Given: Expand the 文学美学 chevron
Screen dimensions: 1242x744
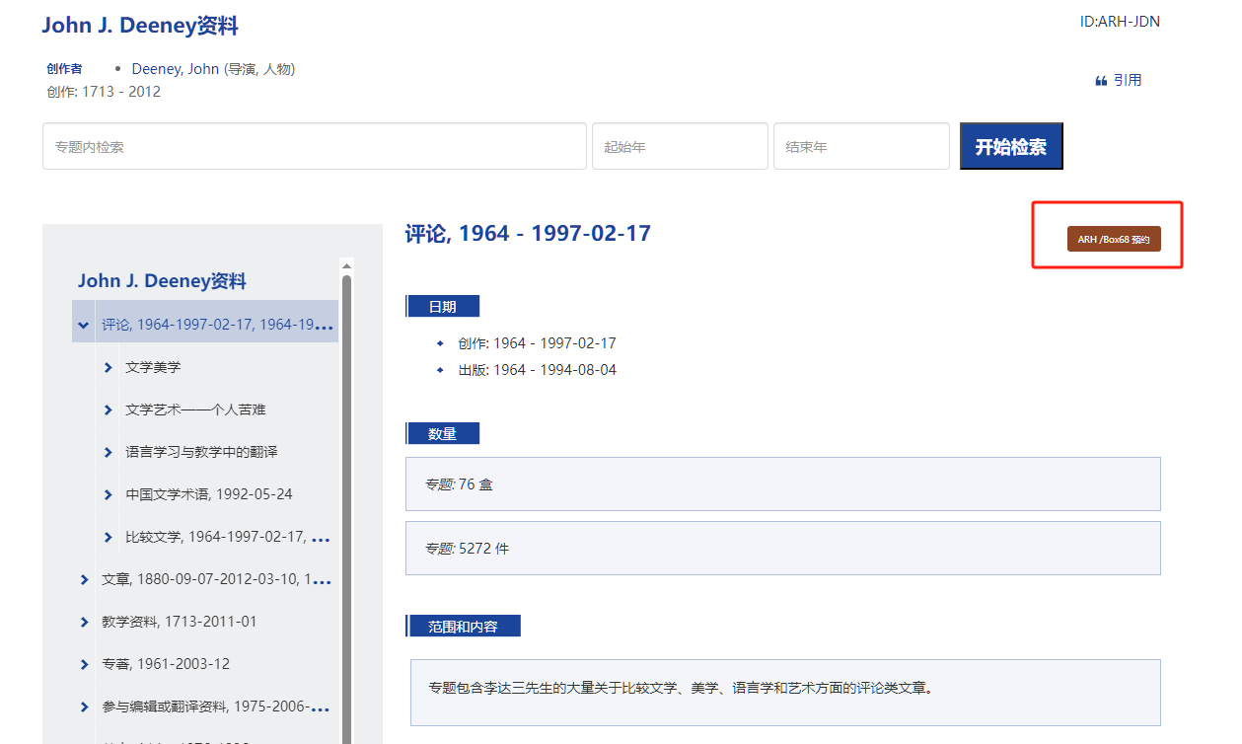Looking at the screenshot, I should tap(109, 367).
